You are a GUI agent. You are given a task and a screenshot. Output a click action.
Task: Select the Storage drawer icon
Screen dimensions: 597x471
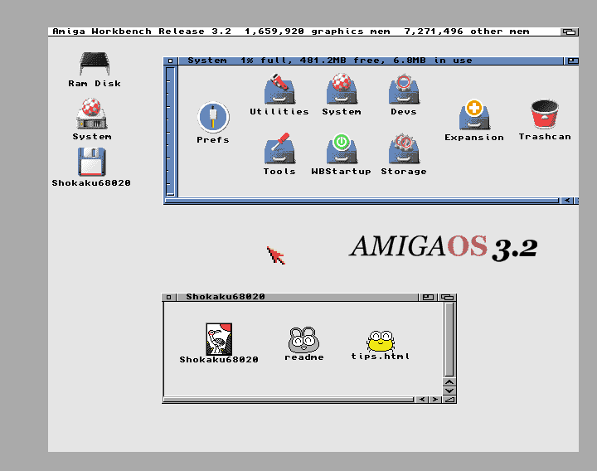click(x=404, y=154)
